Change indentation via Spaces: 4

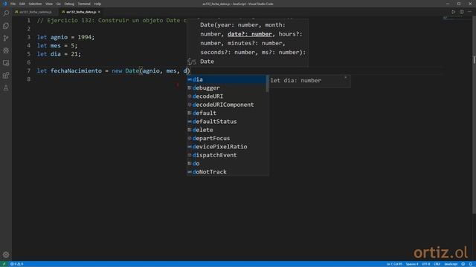412,264
